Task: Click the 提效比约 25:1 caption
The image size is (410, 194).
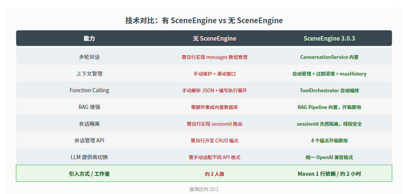Action: [x=204, y=189]
